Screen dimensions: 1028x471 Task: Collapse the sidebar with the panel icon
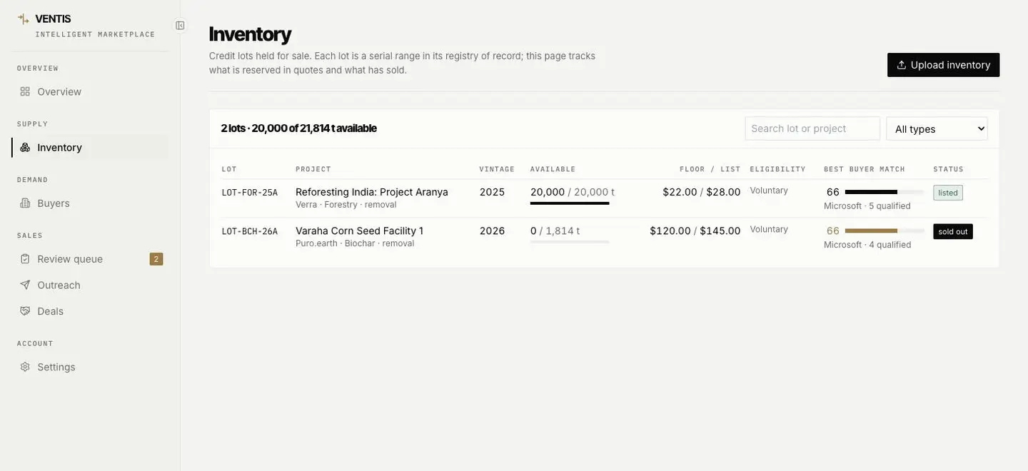[x=180, y=26]
